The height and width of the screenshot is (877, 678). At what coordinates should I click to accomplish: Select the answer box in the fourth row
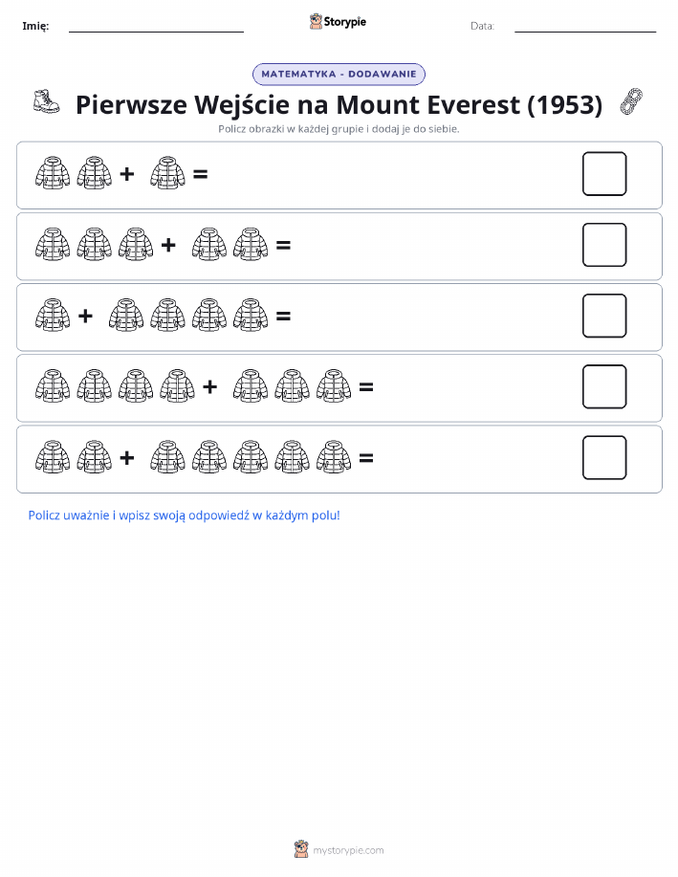[604, 386]
